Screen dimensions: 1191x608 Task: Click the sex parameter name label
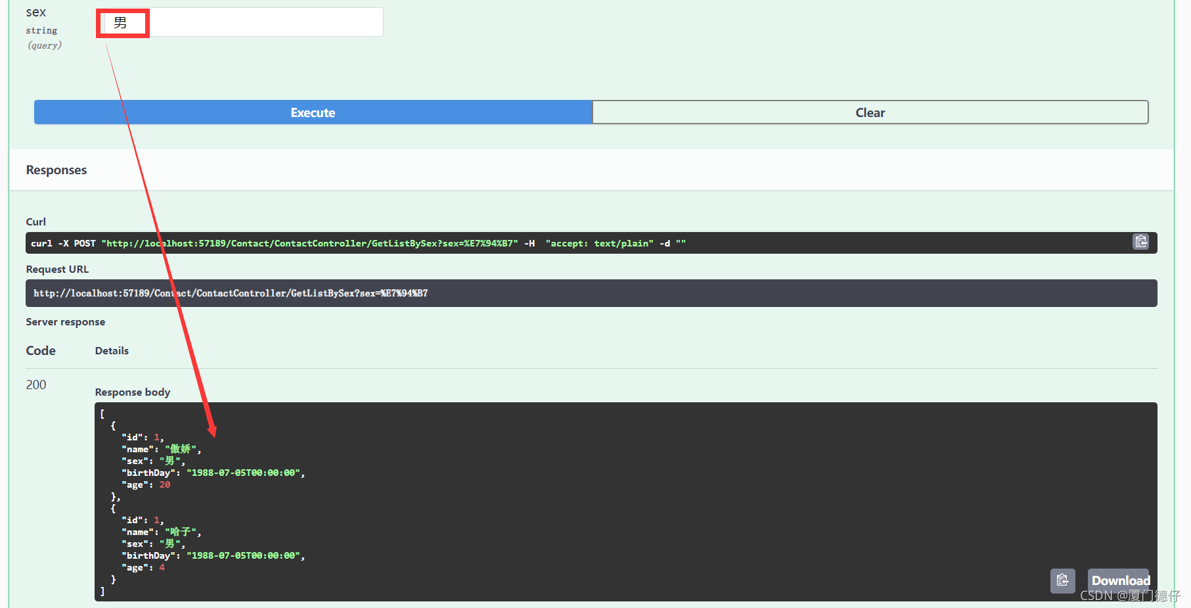coord(36,12)
